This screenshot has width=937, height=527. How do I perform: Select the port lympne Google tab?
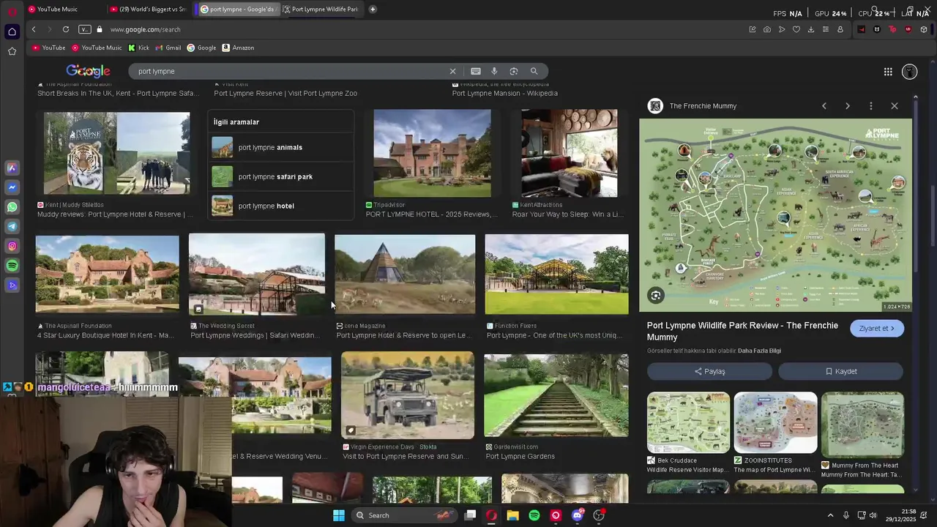pos(238,10)
